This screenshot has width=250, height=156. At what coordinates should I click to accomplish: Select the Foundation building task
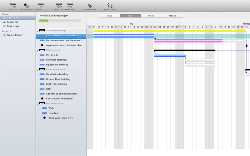57,74
